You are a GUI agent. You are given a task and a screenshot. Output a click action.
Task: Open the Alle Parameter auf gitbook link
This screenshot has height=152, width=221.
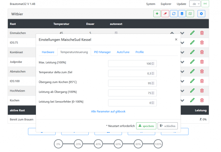pyautogui.click(x=108, y=111)
